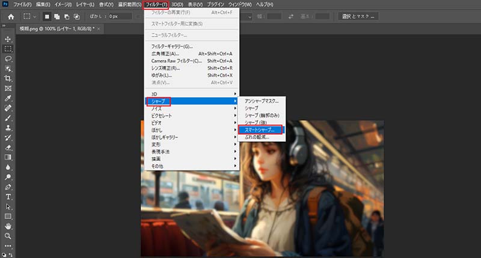Choose ニューラルフィルター... in the Filter menu

192,35
